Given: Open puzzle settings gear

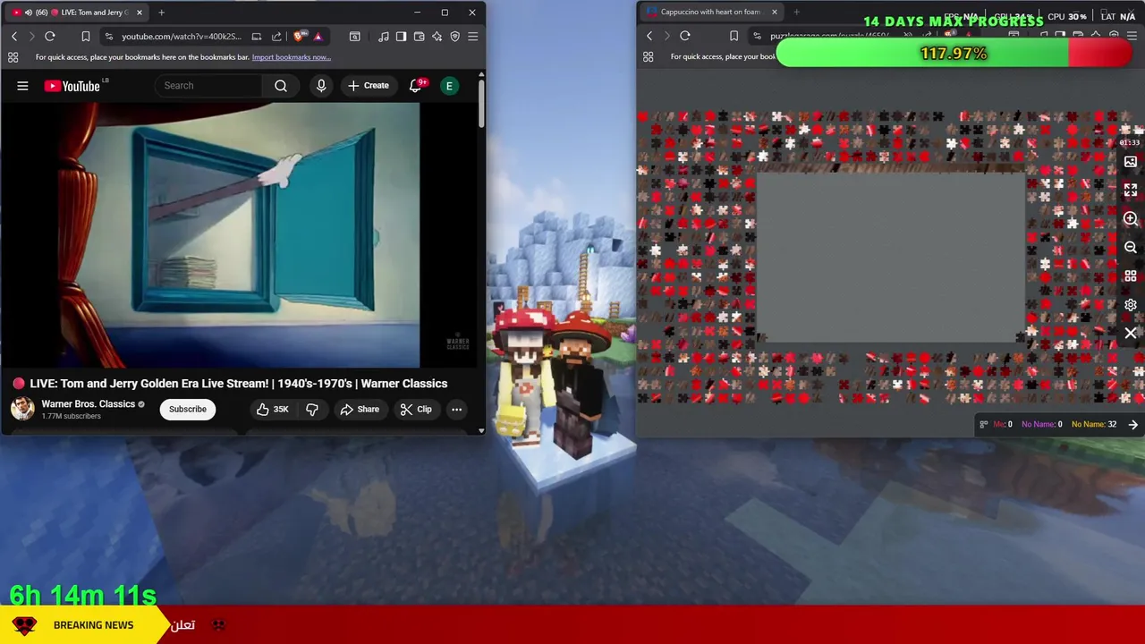Looking at the screenshot, I should [x=1131, y=305].
